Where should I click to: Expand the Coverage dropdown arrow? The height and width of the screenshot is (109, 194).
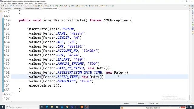[63, 6]
